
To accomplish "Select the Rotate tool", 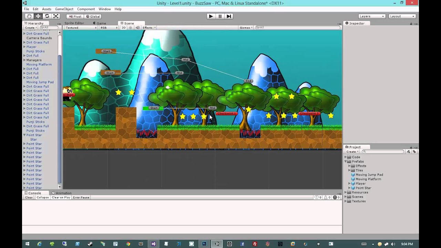I will 47,16.
